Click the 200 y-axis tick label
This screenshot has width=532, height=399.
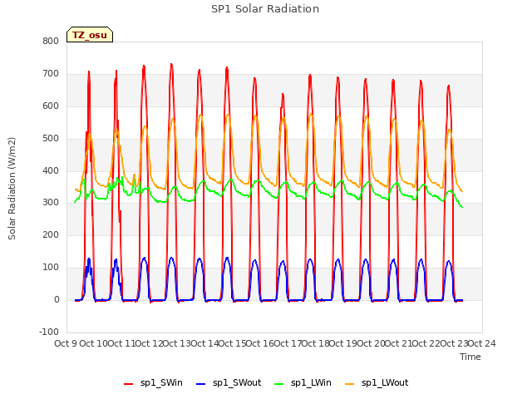51,234
